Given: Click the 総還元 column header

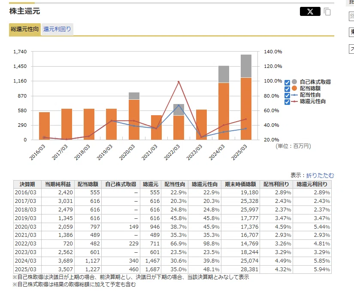Looking at the screenshot, I should [x=151, y=184].
